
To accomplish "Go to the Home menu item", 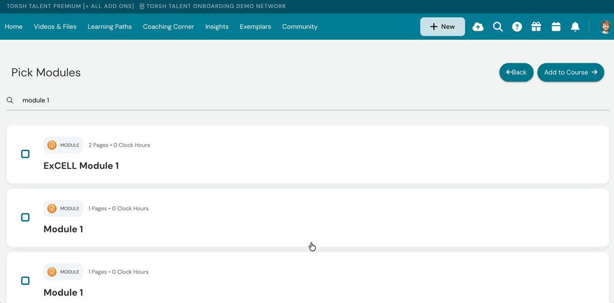I will point(14,27).
